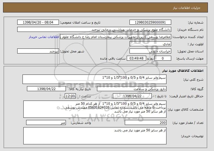Click the delivery province field خراسان جنوبی
This screenshot has width=214, height=151.
point(150,51)
